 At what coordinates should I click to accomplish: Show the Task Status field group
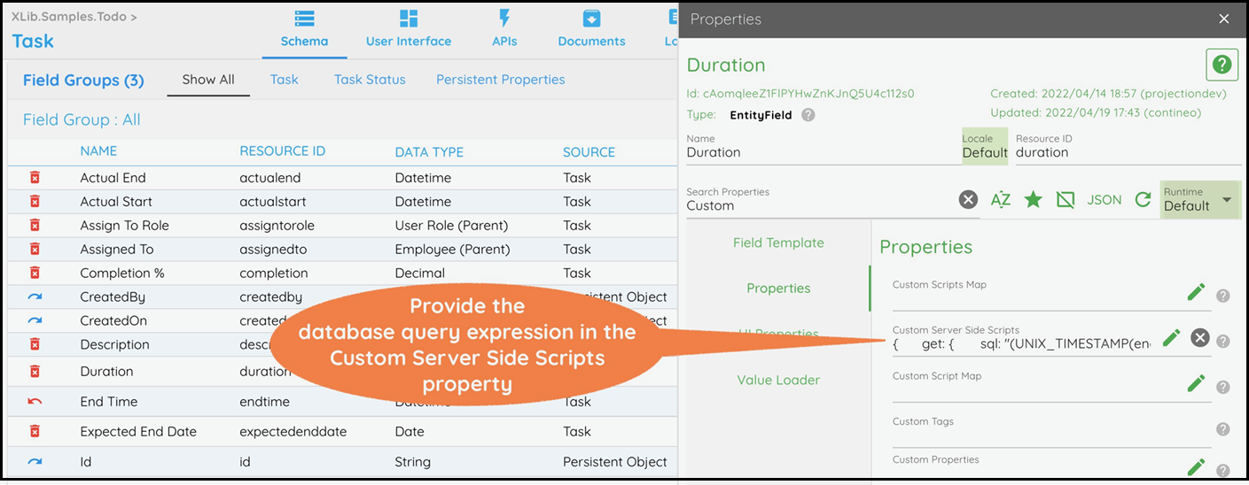point(370,80)
